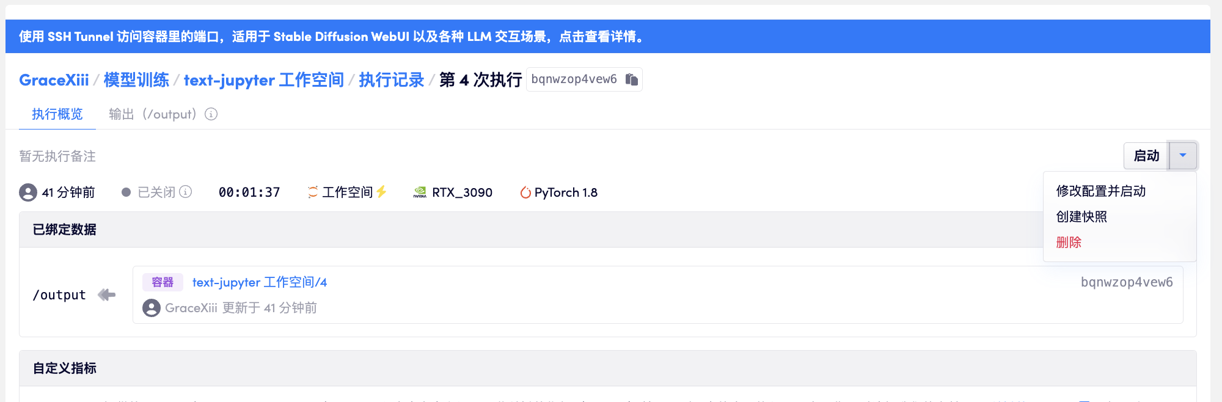The image size is (1222, 402).
Task: Click GraceXiii avatar in bound data card
Action: 152,308
